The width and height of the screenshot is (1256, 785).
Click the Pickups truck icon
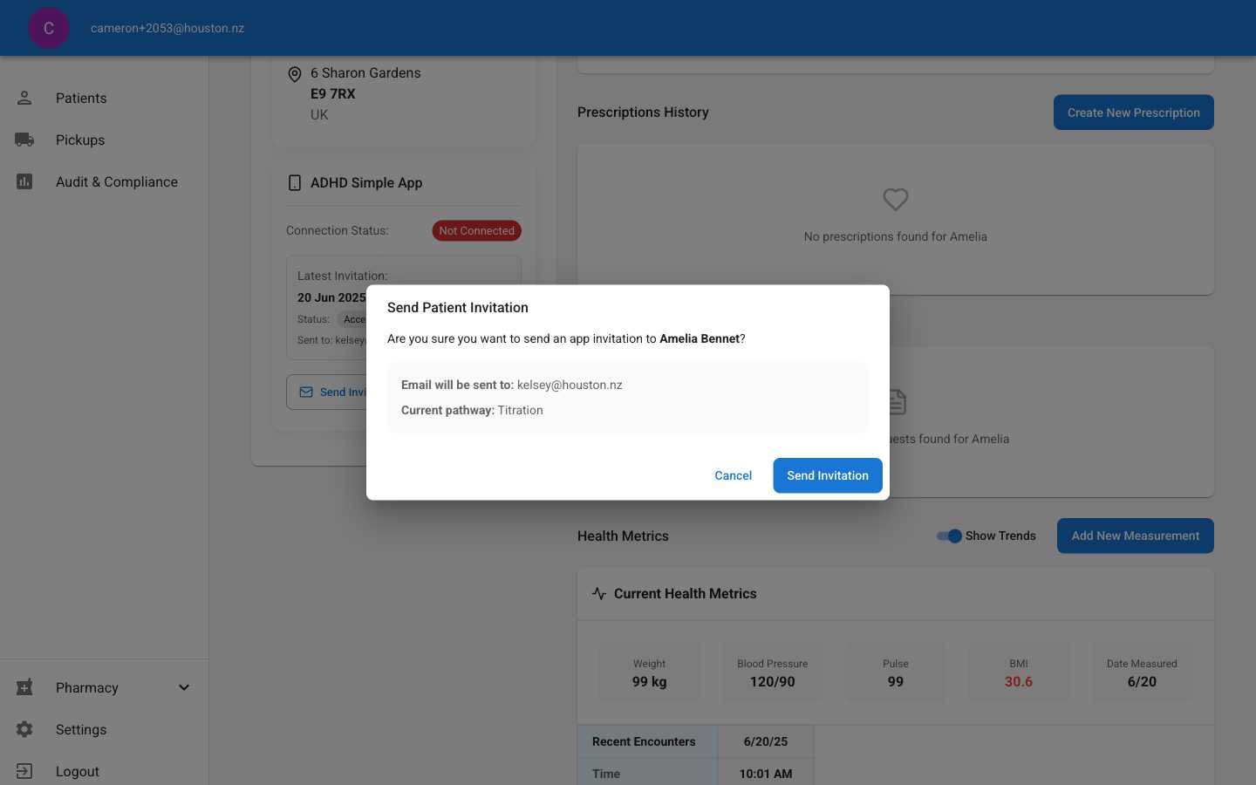click(x=24, y=140)
